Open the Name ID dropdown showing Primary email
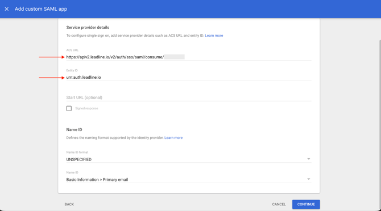The width and height of the screenshot is (381, 211). [189, 179]
